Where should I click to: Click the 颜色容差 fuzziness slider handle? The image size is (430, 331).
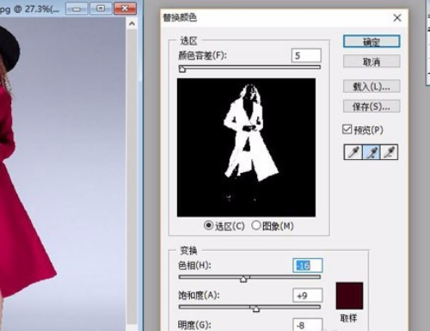pos(182,69)
